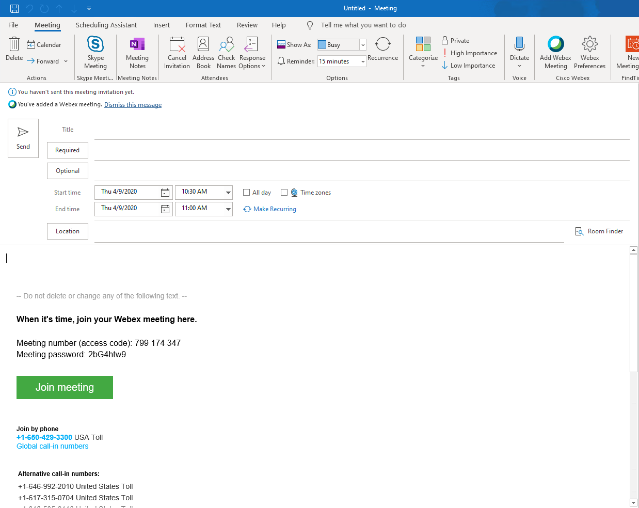Select the Meeting ribbon tab

tap(47, 25)
